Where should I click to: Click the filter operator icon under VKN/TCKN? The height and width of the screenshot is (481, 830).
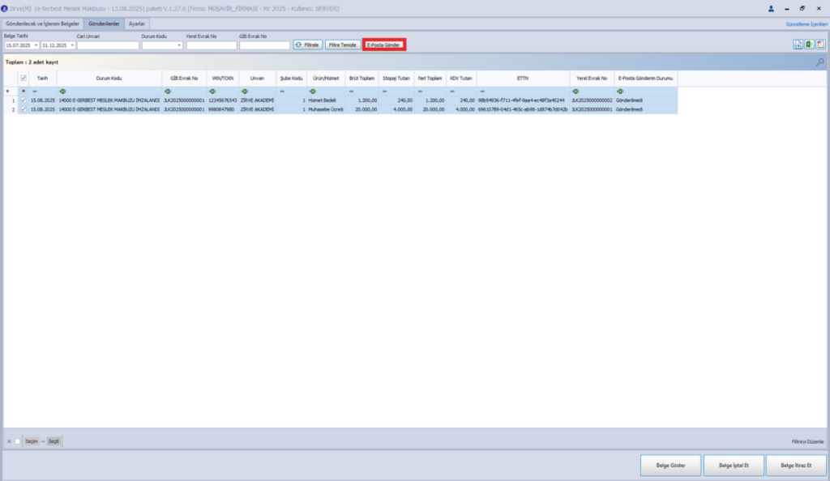coord(212,92)
